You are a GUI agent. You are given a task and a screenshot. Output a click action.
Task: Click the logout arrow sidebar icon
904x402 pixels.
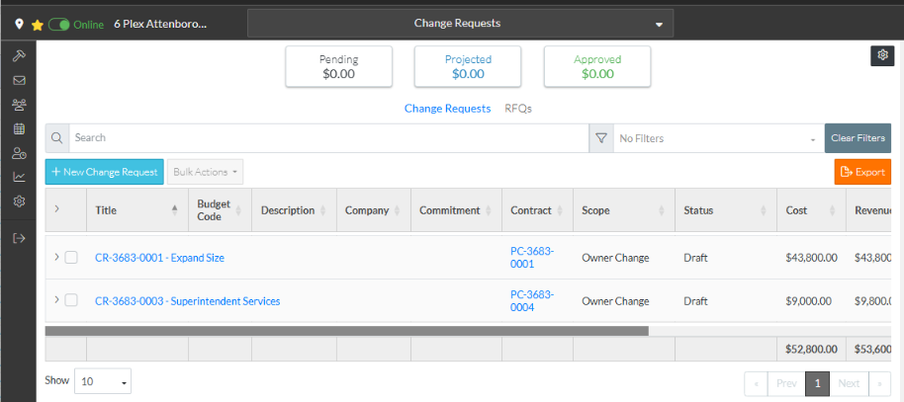19,237
